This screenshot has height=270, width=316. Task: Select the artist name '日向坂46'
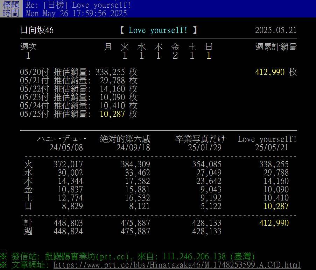coord(37,30)
